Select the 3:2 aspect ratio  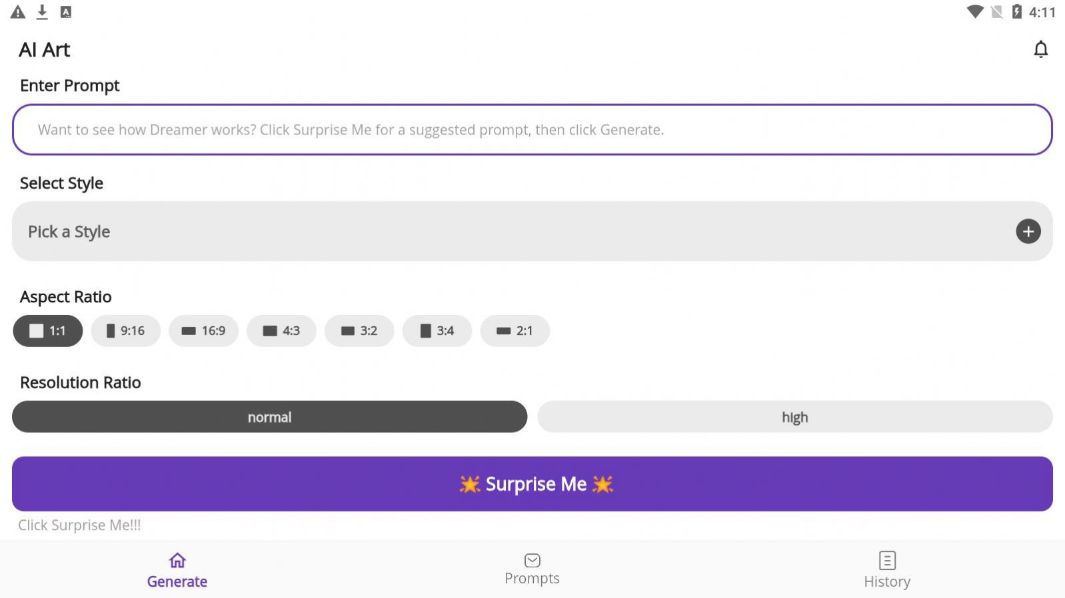click(x=359, y=331)
